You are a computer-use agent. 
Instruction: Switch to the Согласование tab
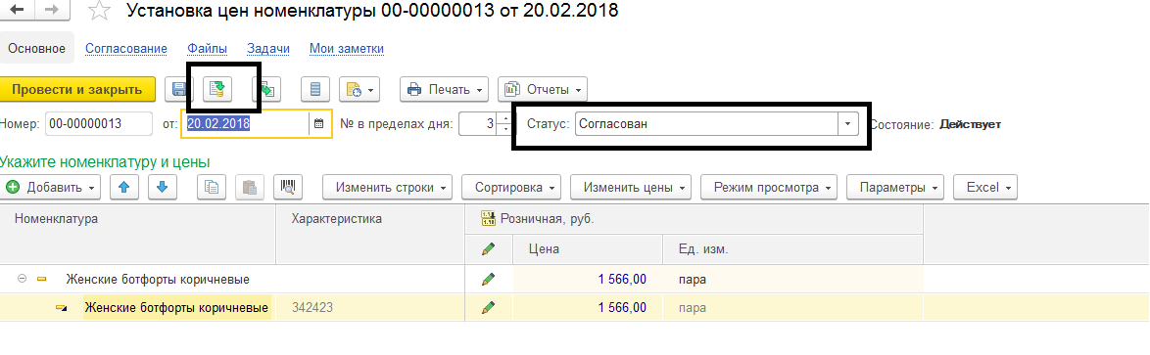[x=126, y=49]
